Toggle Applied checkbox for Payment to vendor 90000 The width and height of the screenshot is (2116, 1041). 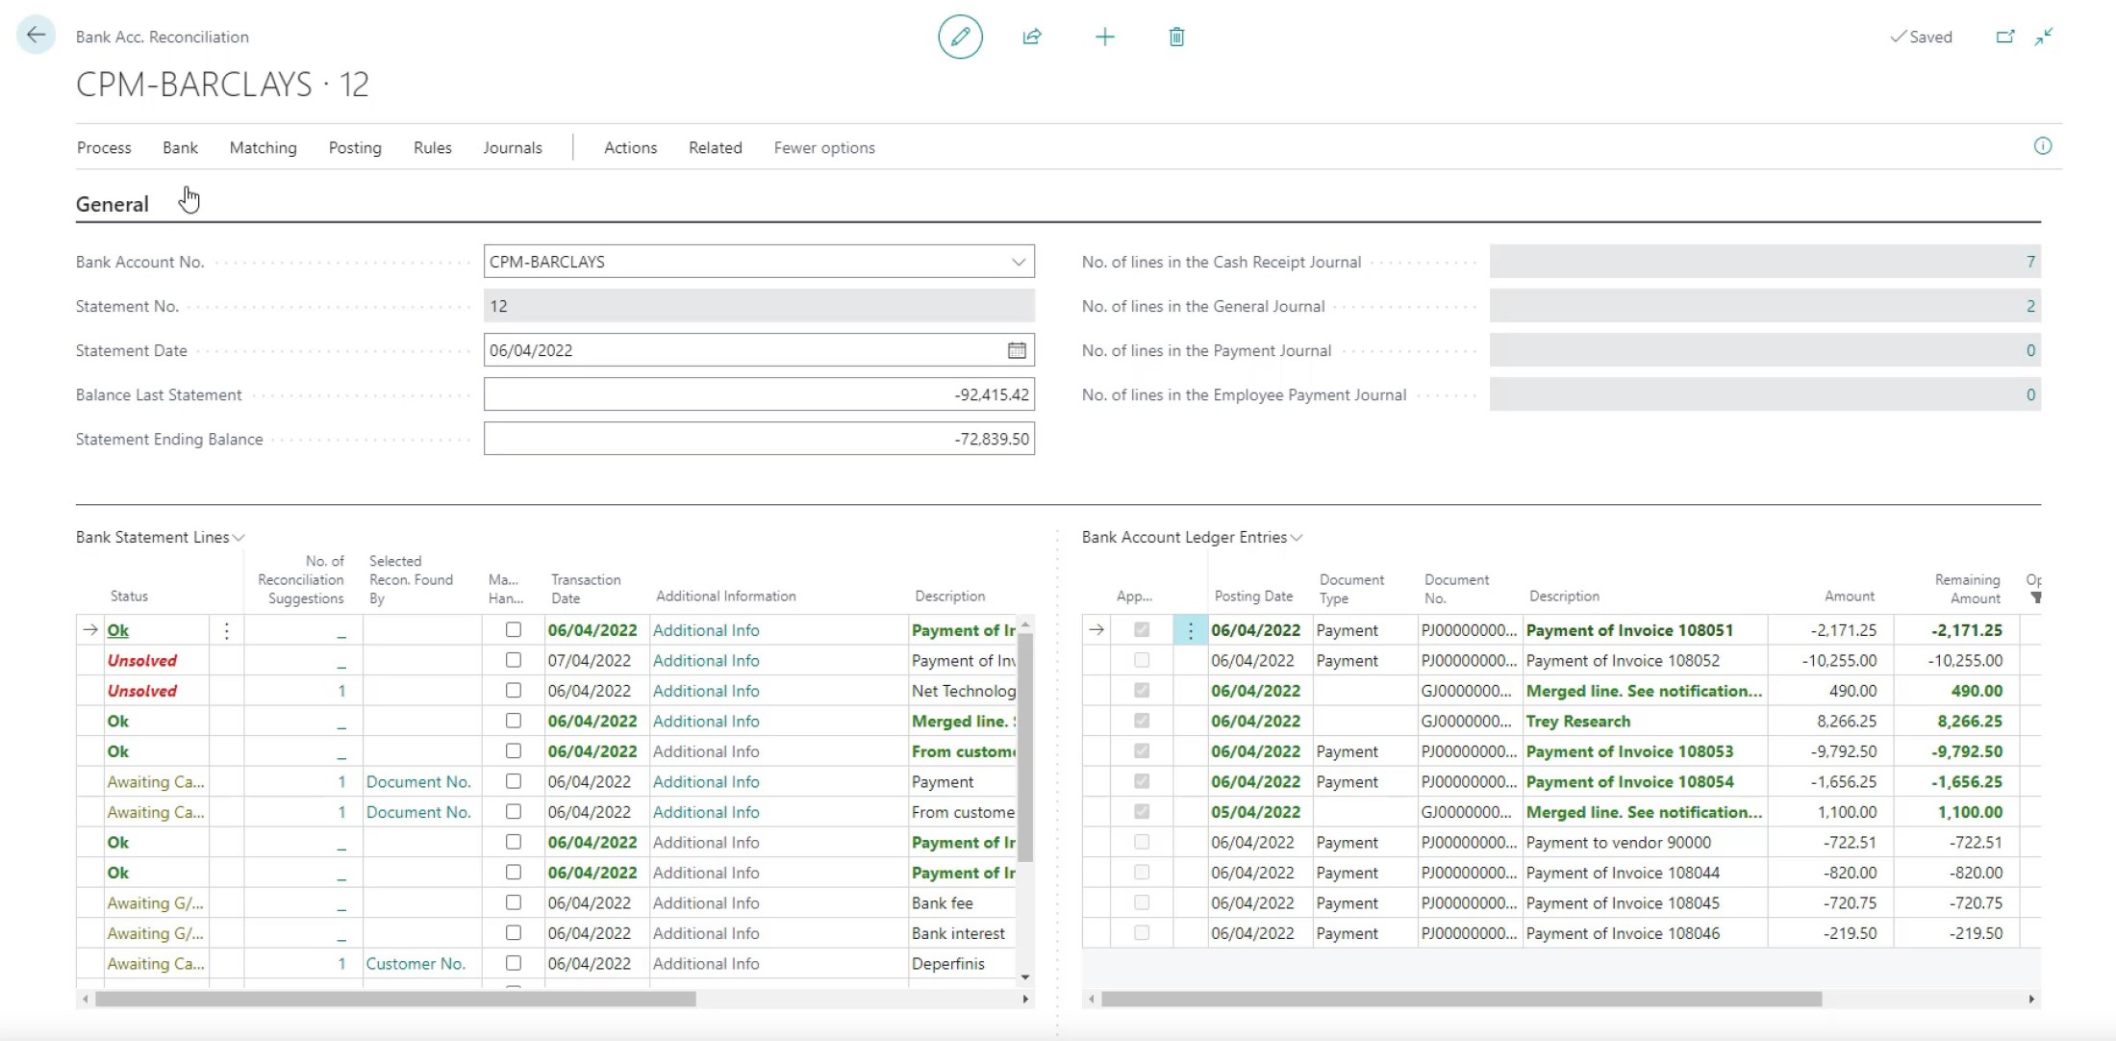[x=1142, y=842]
